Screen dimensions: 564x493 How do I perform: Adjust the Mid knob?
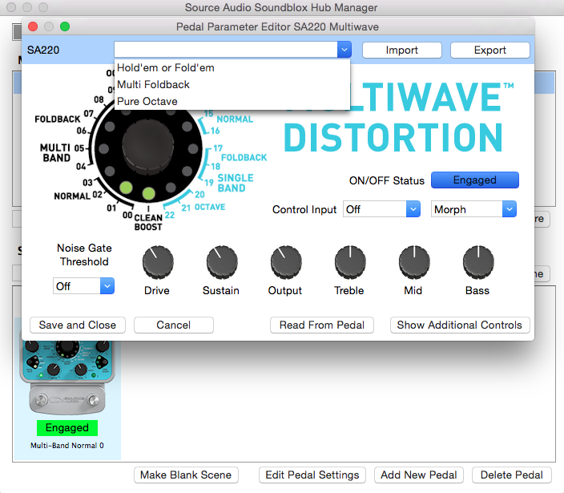click(414, 262)
